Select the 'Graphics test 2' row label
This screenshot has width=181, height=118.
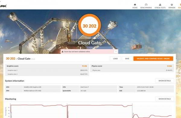pos(12,74)
